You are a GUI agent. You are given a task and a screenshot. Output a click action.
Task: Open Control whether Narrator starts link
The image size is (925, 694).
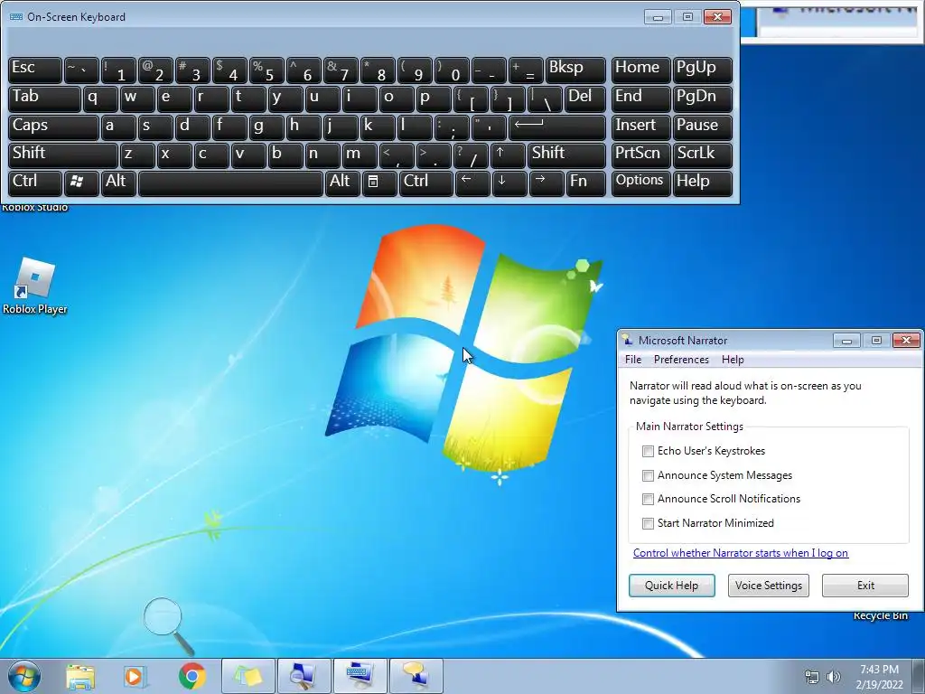click(x=741, y=553)
